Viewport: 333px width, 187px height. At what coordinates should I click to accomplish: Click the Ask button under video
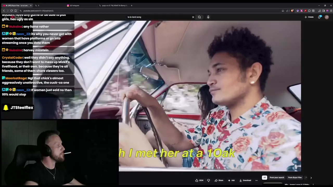coord(231,180)
